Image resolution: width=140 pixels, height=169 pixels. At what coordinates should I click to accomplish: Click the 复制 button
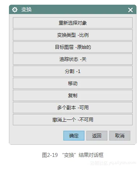73,95
